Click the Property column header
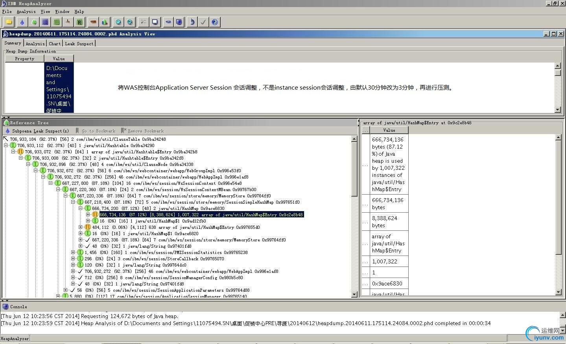Image resolution: width=566 pixels, height=344 pixels. [x=24, y=59]
